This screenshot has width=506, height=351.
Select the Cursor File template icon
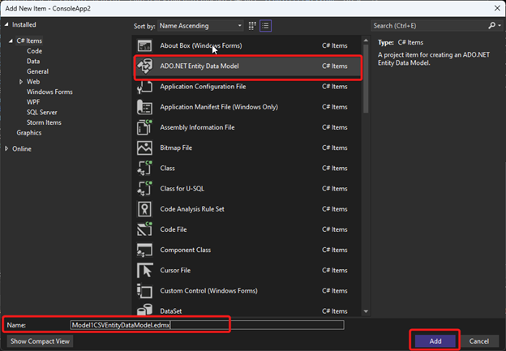[x=145, y=271]
